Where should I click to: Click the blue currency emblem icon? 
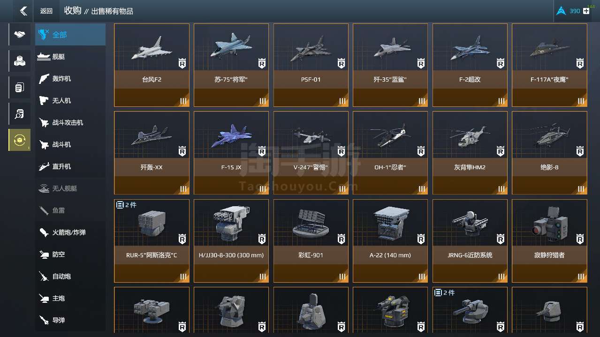point(561,11)
